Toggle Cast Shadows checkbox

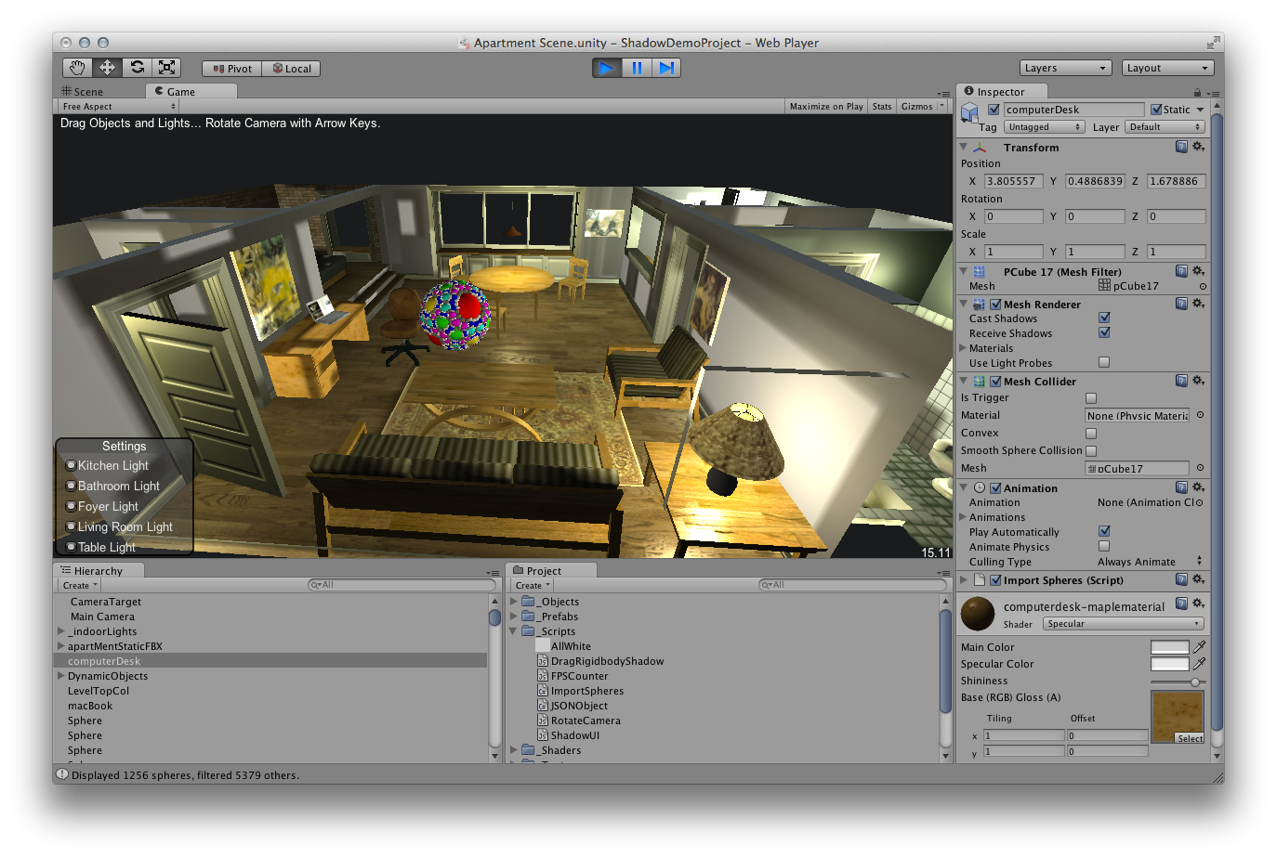point(1104,318)
